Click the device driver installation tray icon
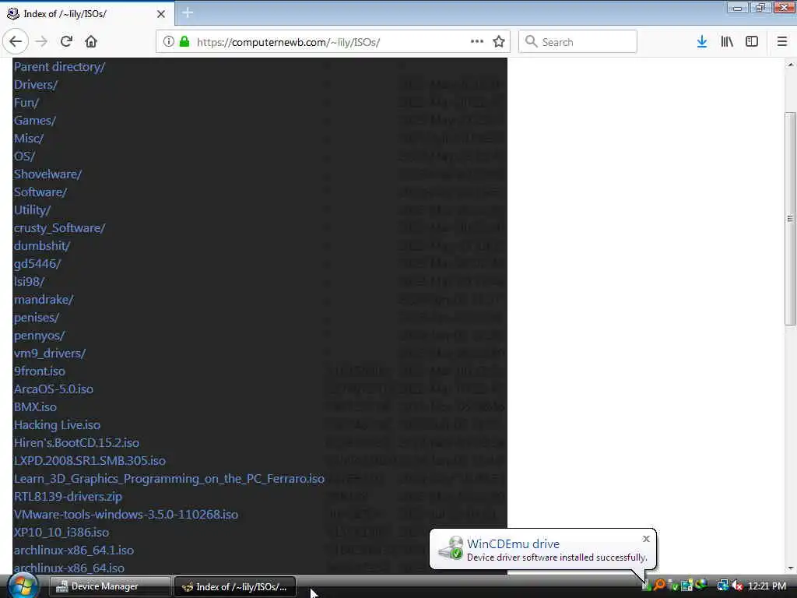 coord(646,586)
